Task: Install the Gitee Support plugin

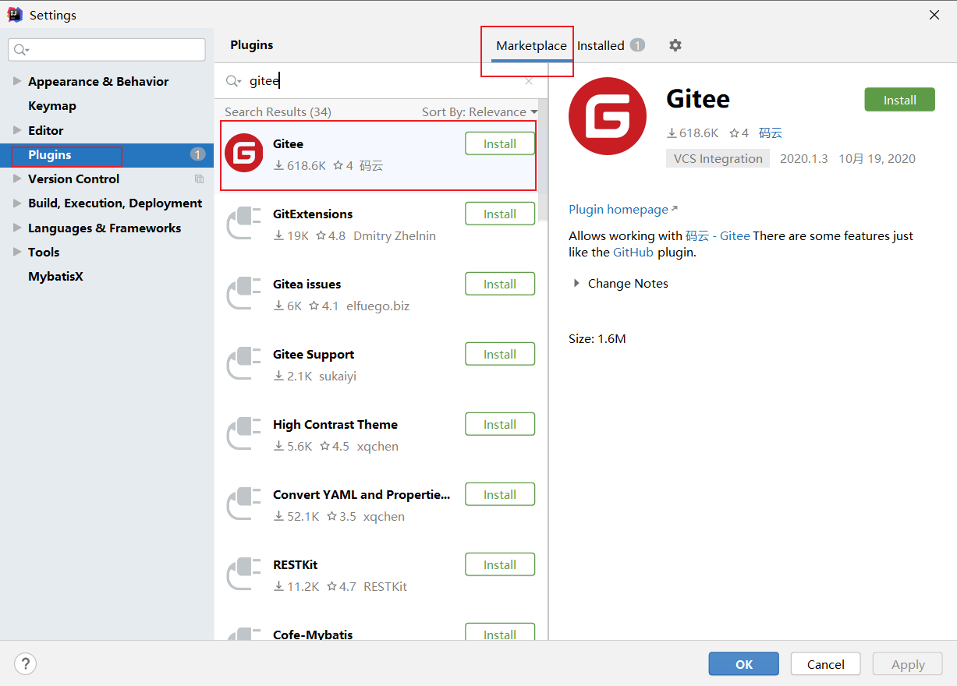Action: 500,354
